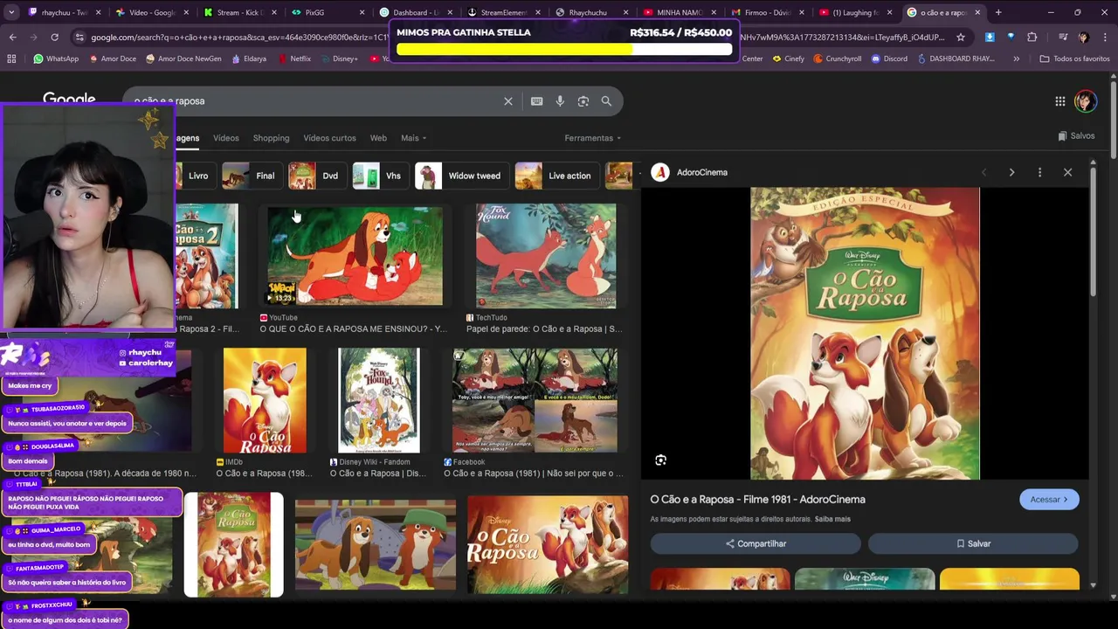The width and height of the screenshot is (1118, 629).
Task: Open the Chrome apps grid in bookmarks bar
Action: pyautogui.click(x=11, y=59)
